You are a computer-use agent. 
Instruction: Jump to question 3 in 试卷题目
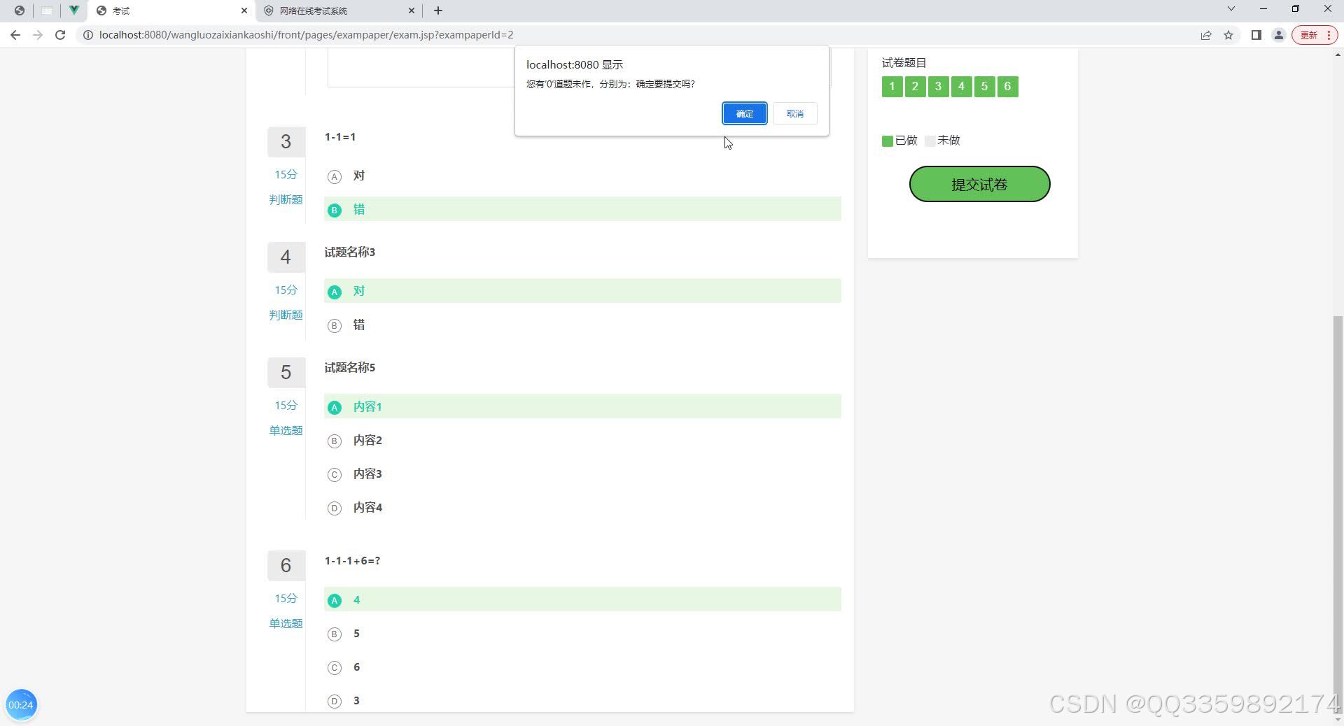tap(938, 87)
